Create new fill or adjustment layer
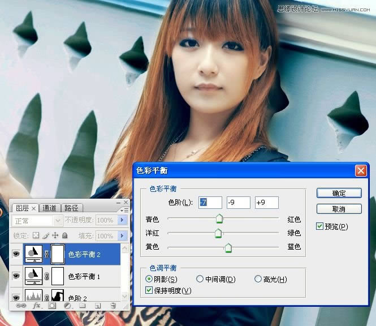The height and width of the screenshot is (326, 376). click(67, 306)
